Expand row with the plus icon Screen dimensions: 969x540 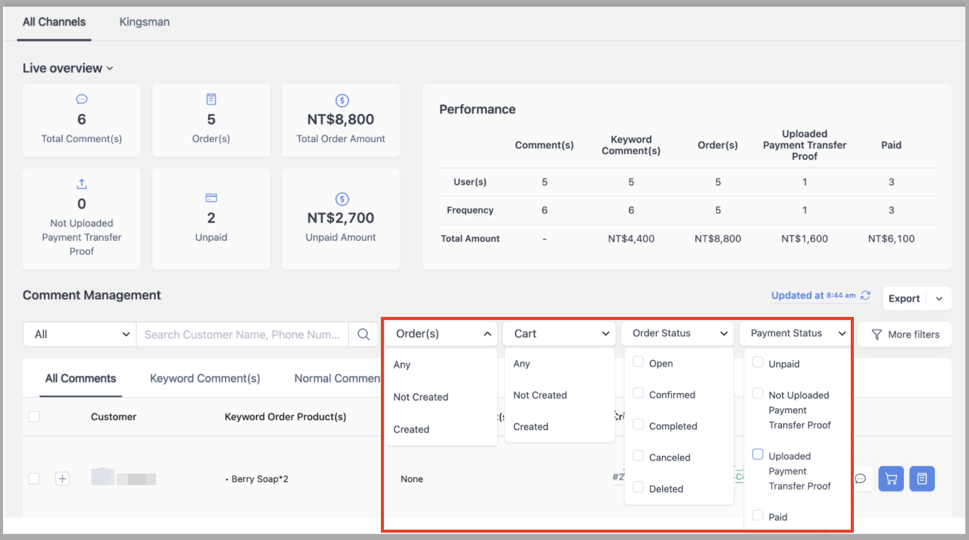tap(62, 478)
